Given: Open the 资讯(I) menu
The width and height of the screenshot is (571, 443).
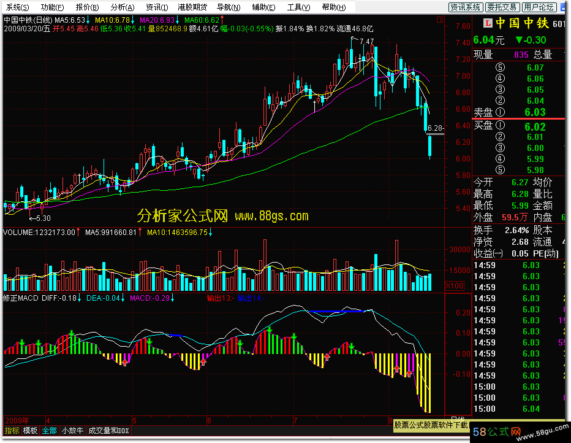Looking at the screenshot, I should click(157, 7).
